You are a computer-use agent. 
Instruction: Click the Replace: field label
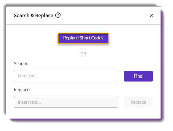tap(22, 90)
